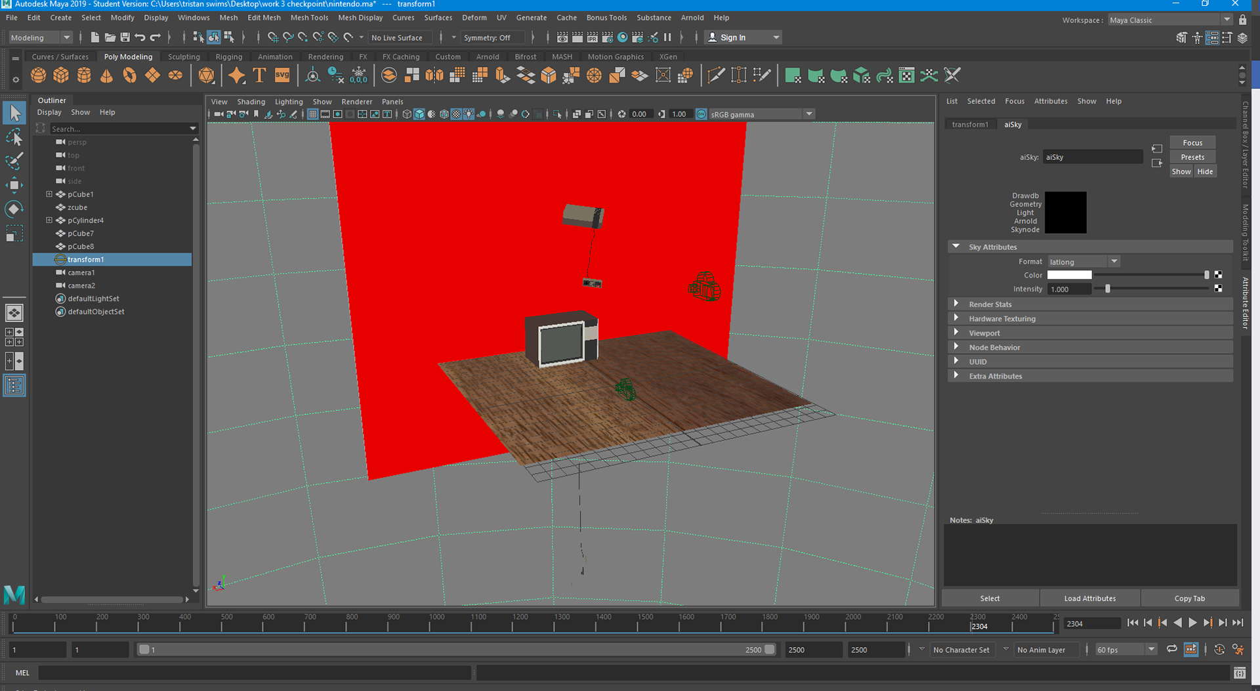Screen dimensions: 1260x691
Task: Toggle the viewport grid display
Action: (x=313, y=114)
